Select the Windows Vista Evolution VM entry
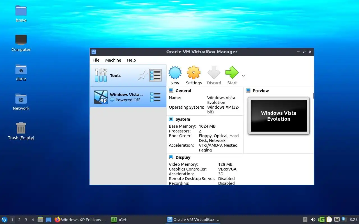This screenshot has width=359, height=224. pyautogui.click(x=128, y=97)
